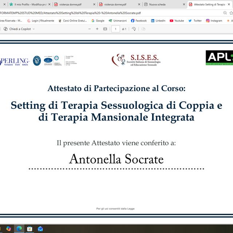Open Login | Ritualmente bookmark
The height and width of the screenshot is (233, 233).
click(41, 21)
